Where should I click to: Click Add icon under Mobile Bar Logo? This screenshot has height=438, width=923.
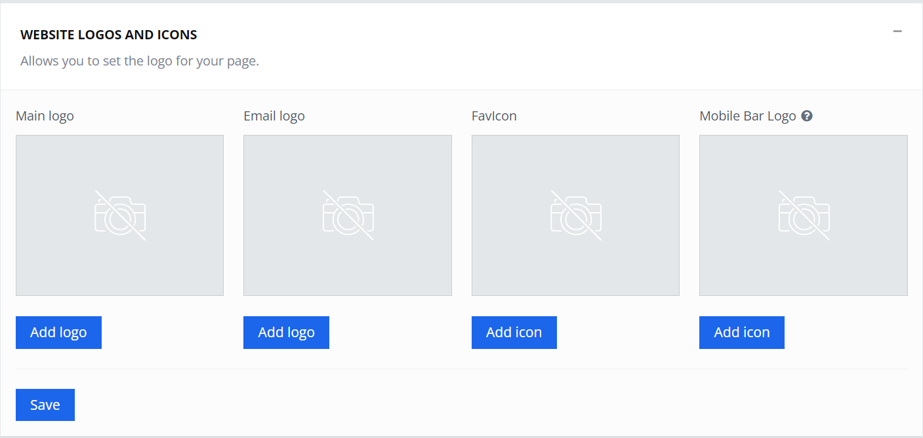pos(742,333)
